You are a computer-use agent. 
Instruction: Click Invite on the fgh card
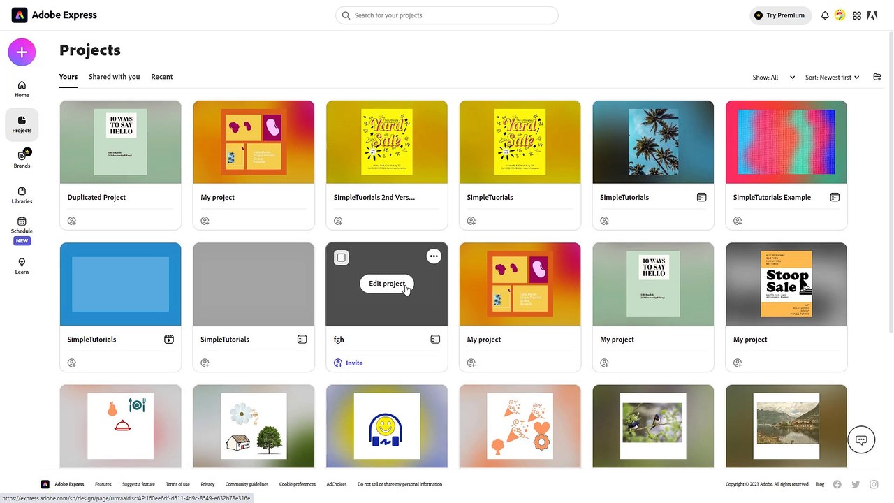349,363
